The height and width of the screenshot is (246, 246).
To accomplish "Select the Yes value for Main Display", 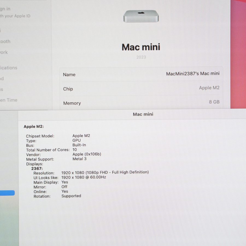I will 65,182.
